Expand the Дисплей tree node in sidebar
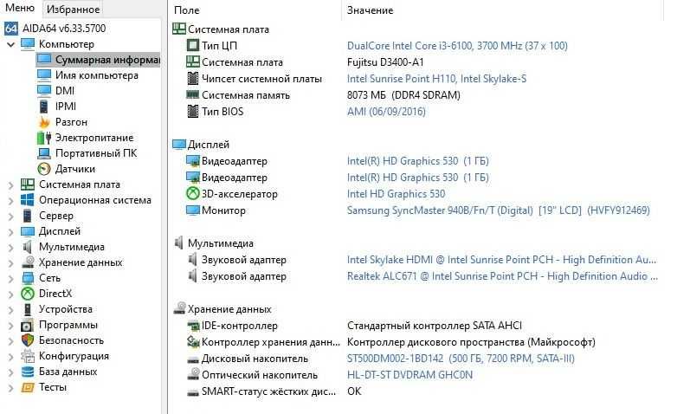This screenshot has height=414, width=677. click(10, 231)
